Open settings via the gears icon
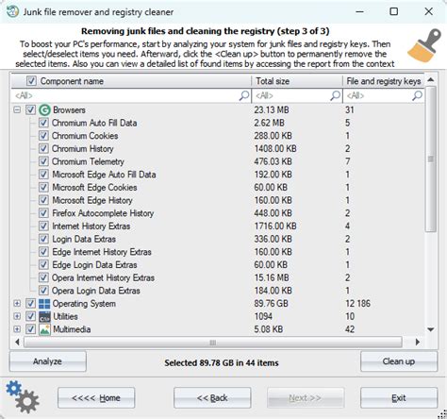Image resolution: width=447 pixels, height=419 pixels. pos(23,396)
